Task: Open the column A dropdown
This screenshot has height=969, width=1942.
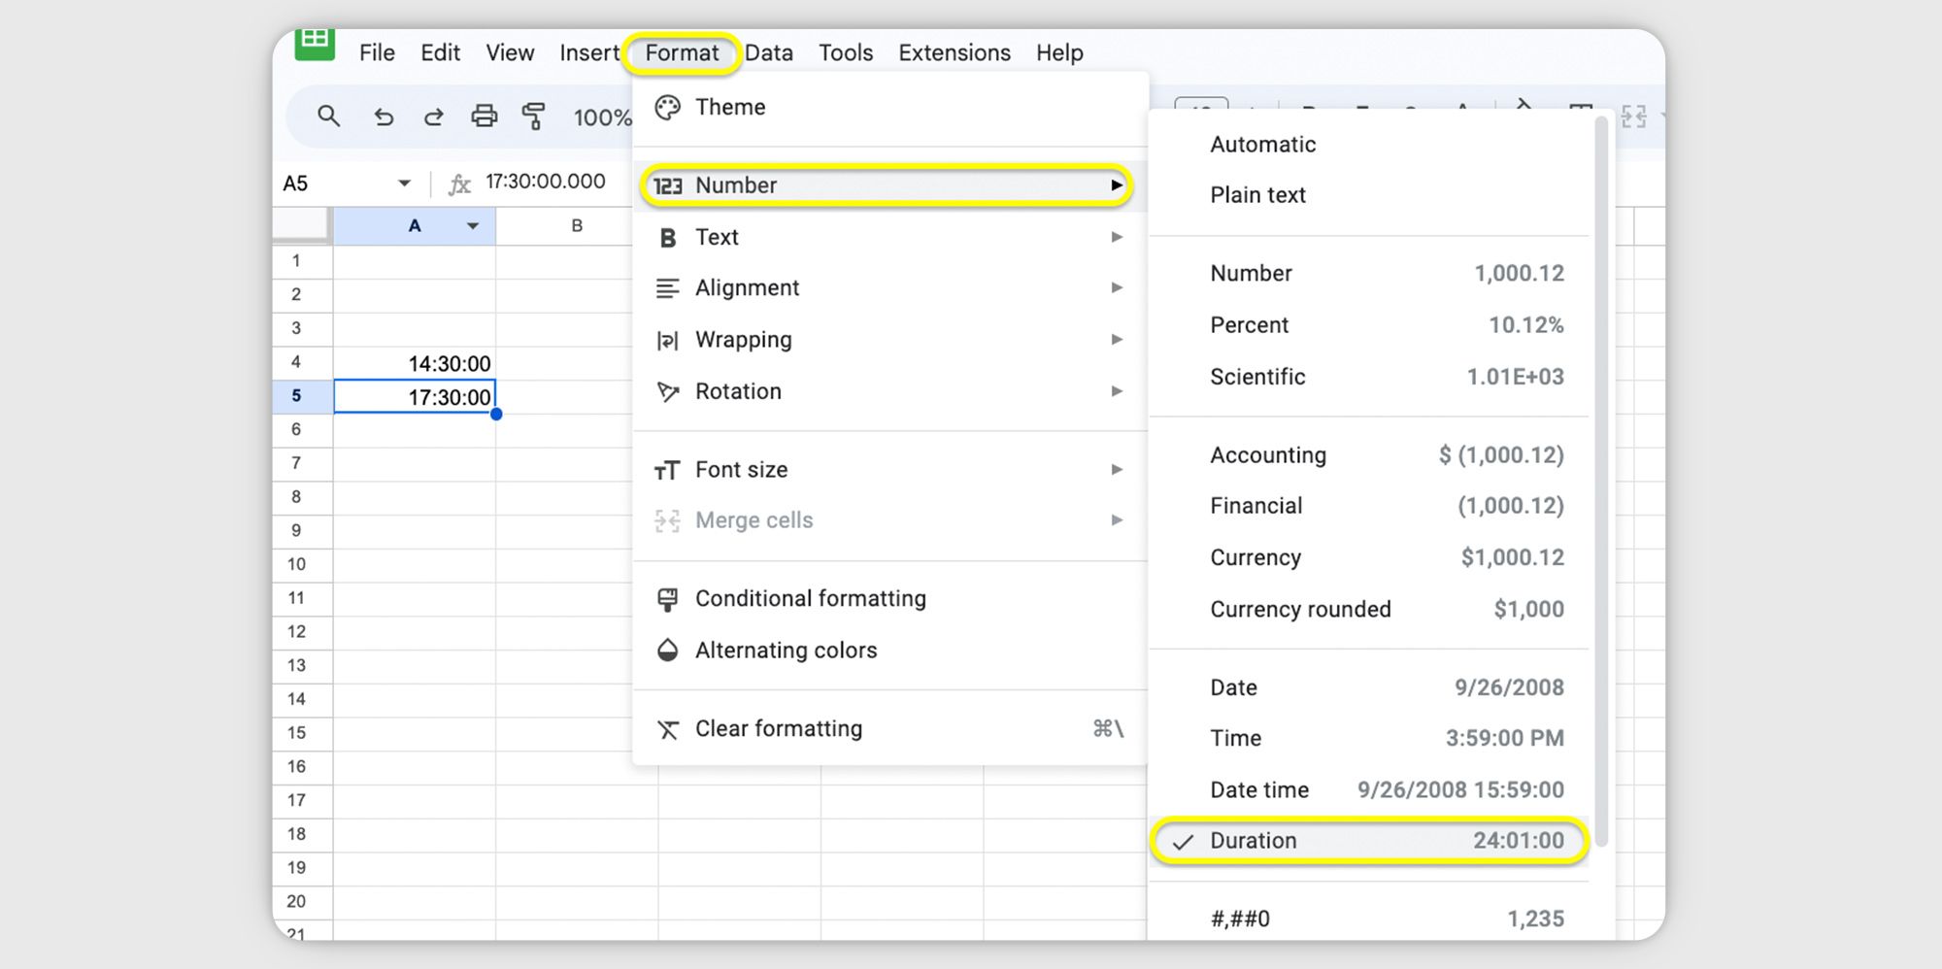Action: point(472,225)
